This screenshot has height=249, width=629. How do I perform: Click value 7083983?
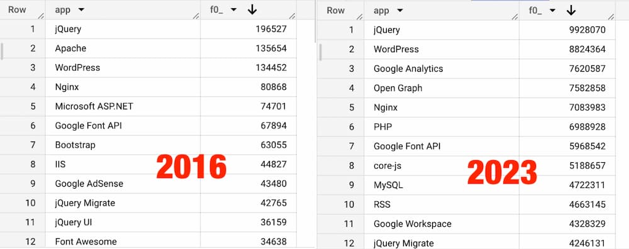[x=587, y=108]
